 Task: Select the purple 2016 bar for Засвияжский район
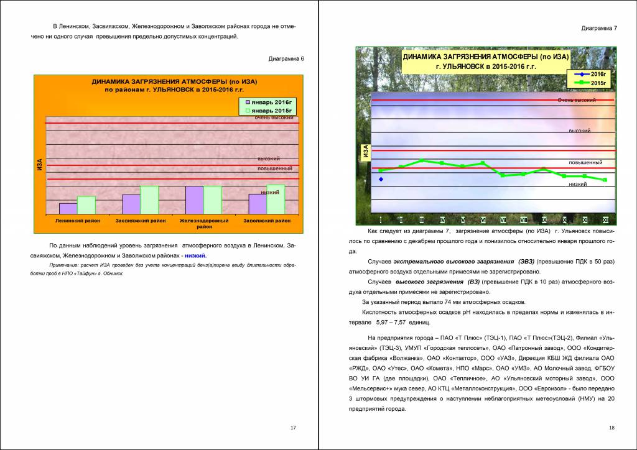click(x=131, y=204)
